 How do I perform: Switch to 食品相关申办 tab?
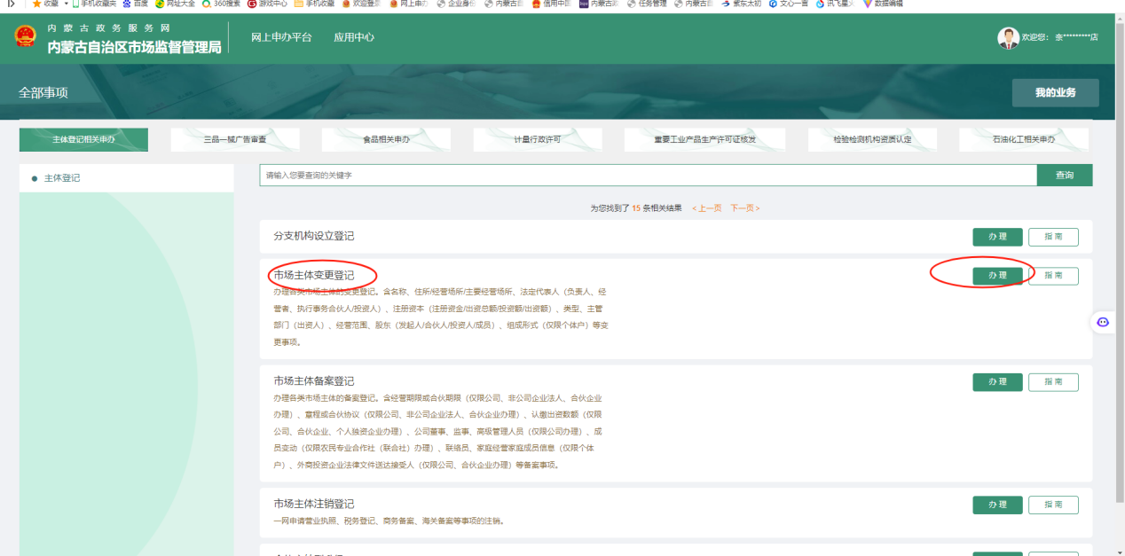[x=386, y=140]
